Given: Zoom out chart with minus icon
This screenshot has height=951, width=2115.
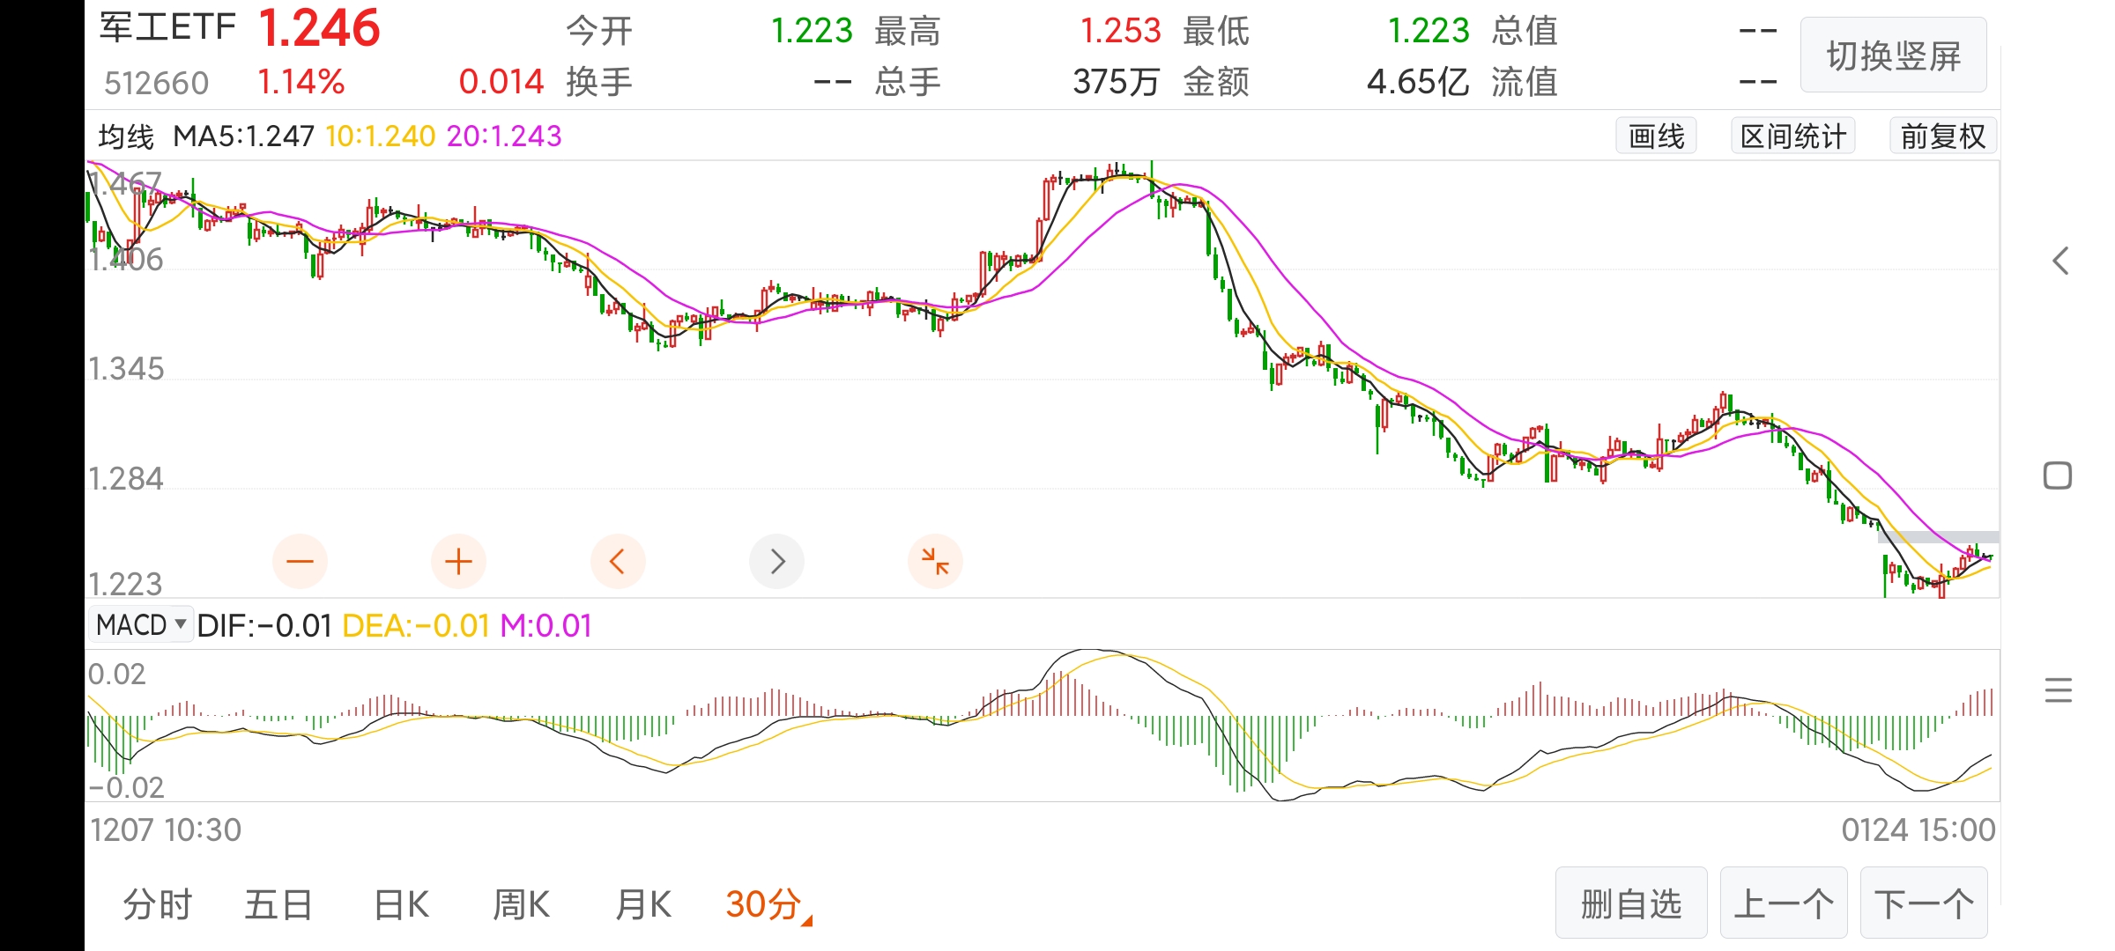Looking at the screenshot, I should click(300, 561).
